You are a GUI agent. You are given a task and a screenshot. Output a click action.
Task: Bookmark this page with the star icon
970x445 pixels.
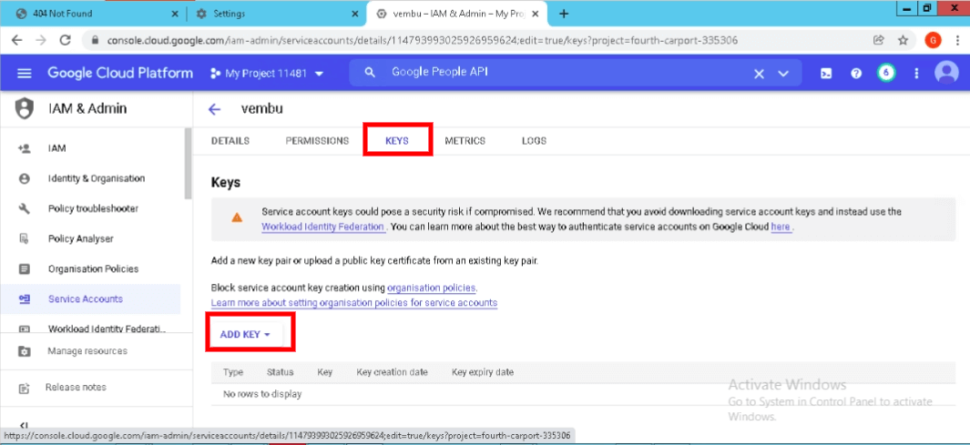pos(903,40)
